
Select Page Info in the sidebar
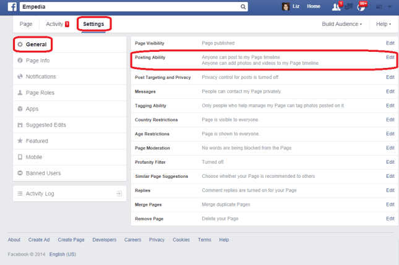coord(69,61)
